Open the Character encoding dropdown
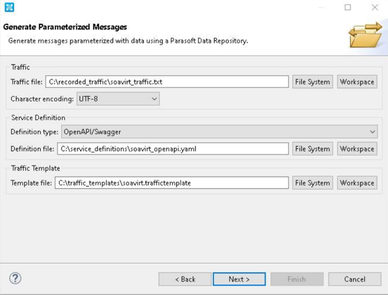This screenshot has height=295, width=388. click(118, 99)
